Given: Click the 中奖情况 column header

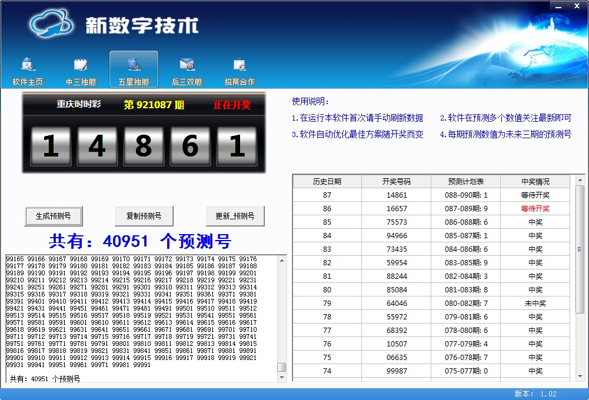Looking at the screenshot, I should 535,181.
